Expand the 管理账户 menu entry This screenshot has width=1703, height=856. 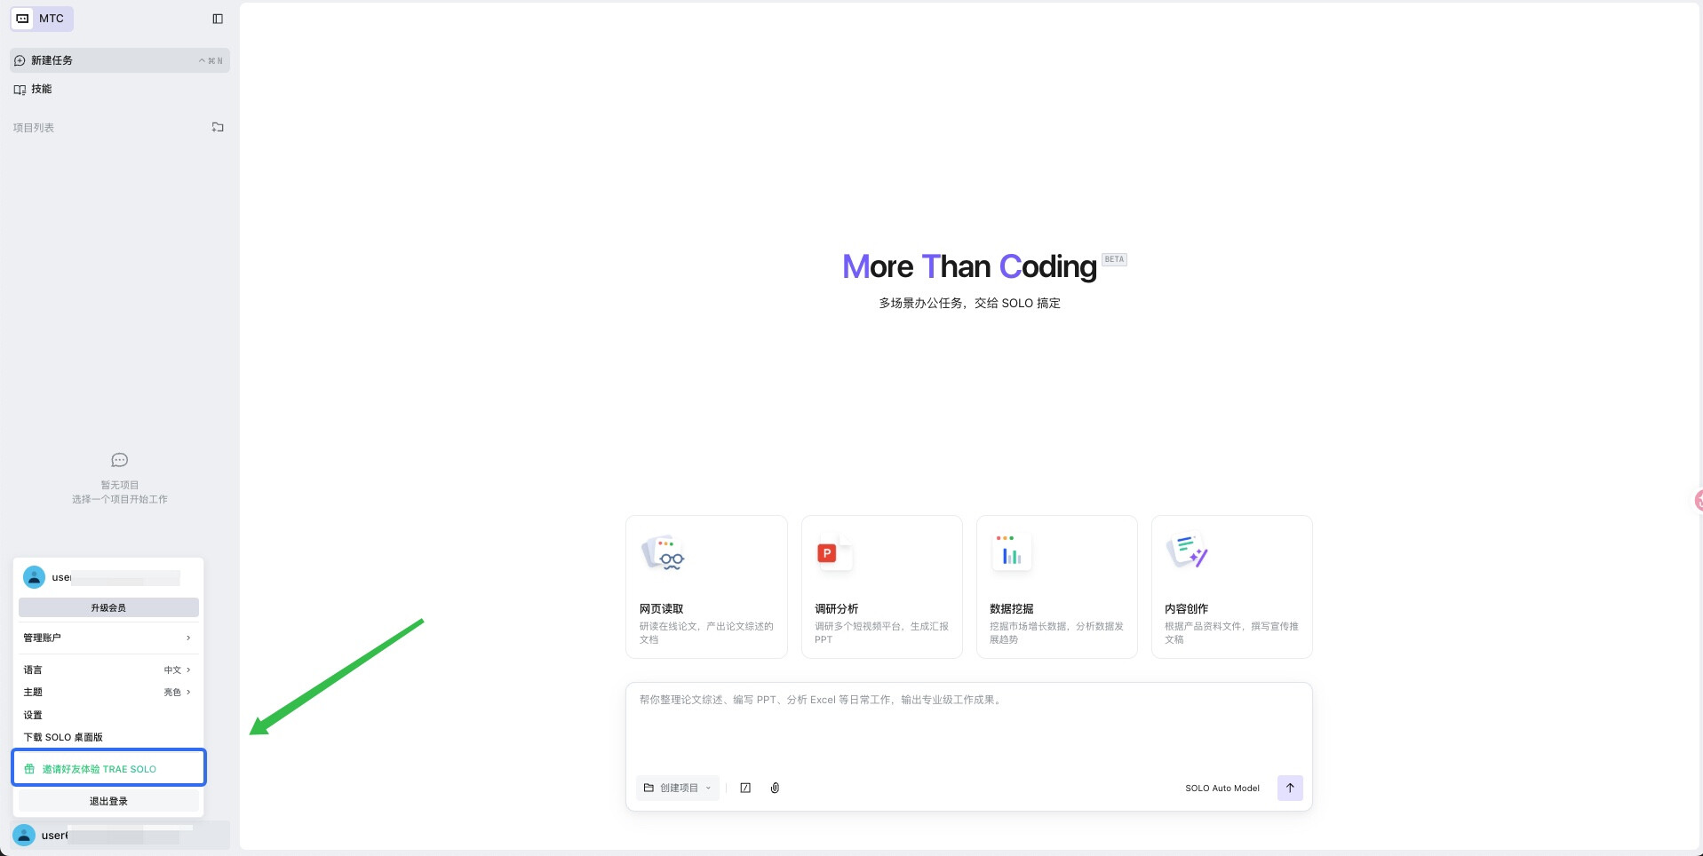107,638
